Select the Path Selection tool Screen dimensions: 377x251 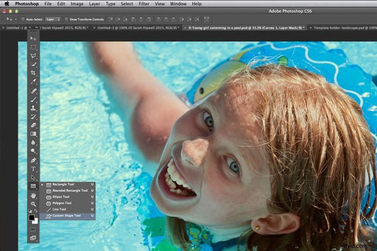33,177
